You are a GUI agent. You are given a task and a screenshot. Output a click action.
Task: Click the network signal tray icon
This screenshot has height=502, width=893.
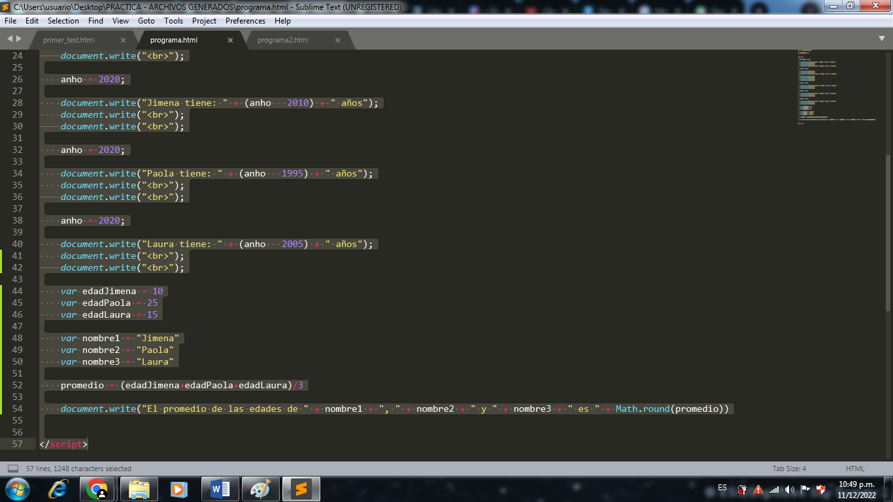[x=774, y=489]
